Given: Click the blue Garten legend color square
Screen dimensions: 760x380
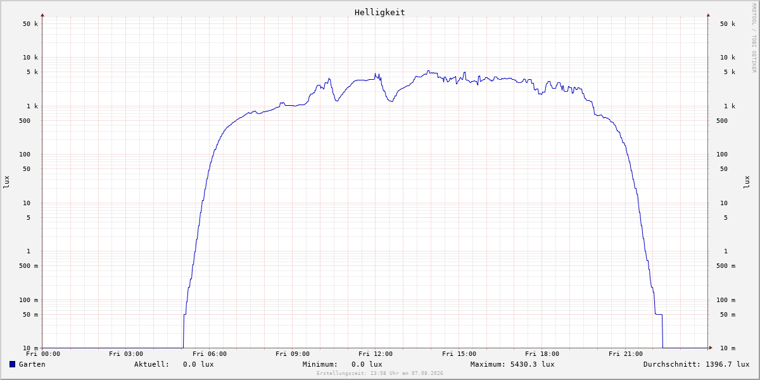Looking at the screenshot, I should tap(12, 364).
